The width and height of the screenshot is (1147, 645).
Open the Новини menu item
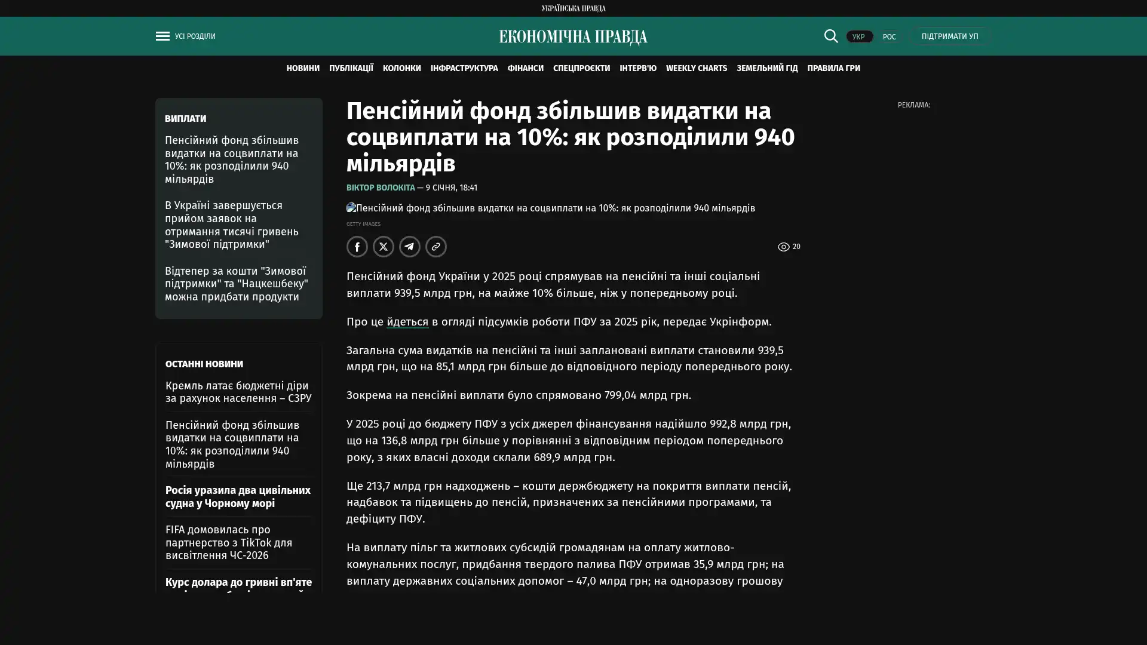303,69
